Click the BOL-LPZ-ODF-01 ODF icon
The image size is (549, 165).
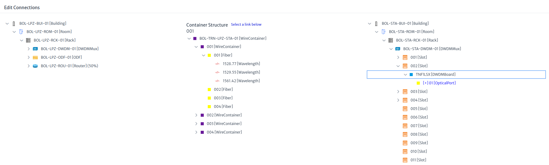pyautogui.click(x=35, y=57)
